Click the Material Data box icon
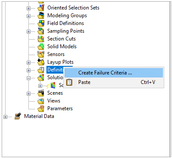Viewport: 172px width, 158px height. click(x=18, y=116)
